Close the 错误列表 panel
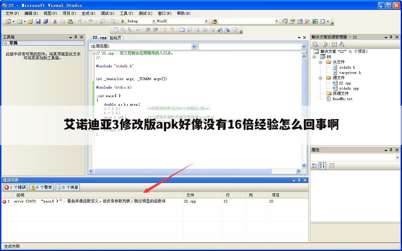 (x=305, y=180)
